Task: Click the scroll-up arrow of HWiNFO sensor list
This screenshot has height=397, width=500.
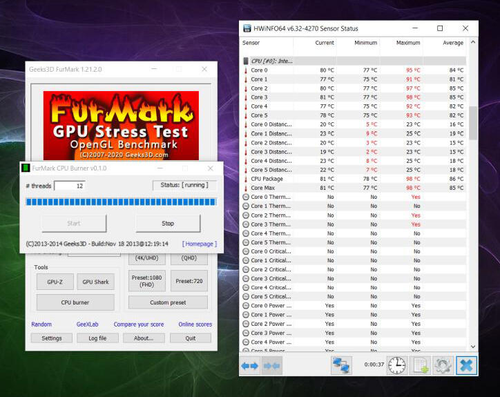Action: tap(473, 42)
